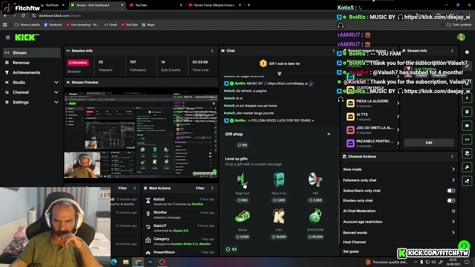Click the Stream Preview thumbnail

[x=141, y=135]
